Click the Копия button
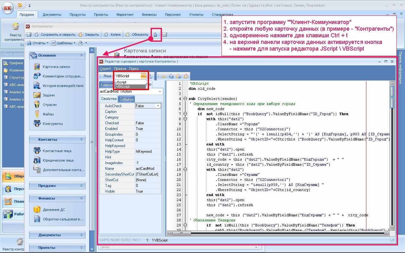 [x=112, y=34]
